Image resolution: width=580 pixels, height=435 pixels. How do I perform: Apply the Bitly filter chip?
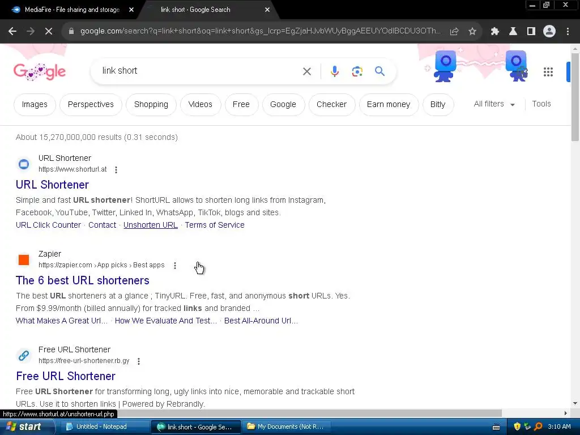tap(438, 105)
